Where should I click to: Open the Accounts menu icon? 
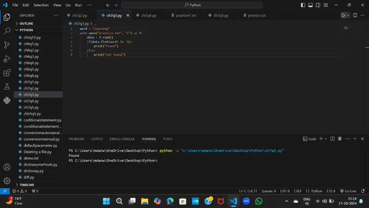tap(7, 167)
